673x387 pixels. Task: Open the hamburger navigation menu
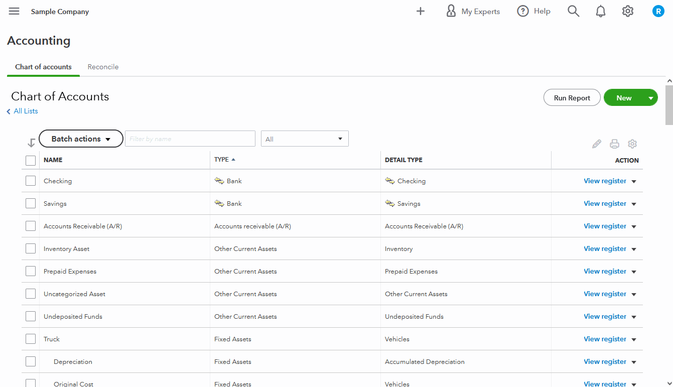(14, 11)
